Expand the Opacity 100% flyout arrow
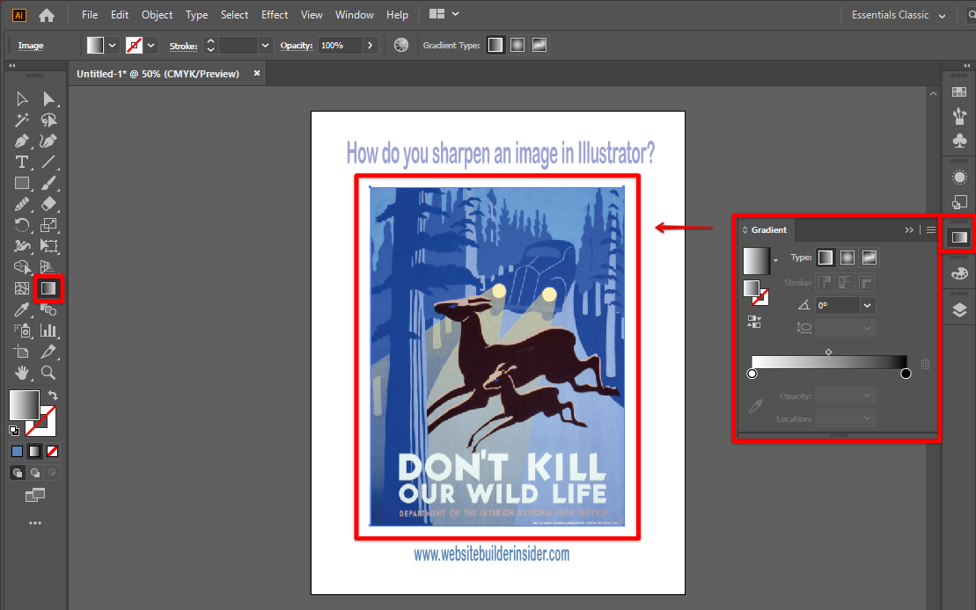Screen dimensions: 976x610 371,45
